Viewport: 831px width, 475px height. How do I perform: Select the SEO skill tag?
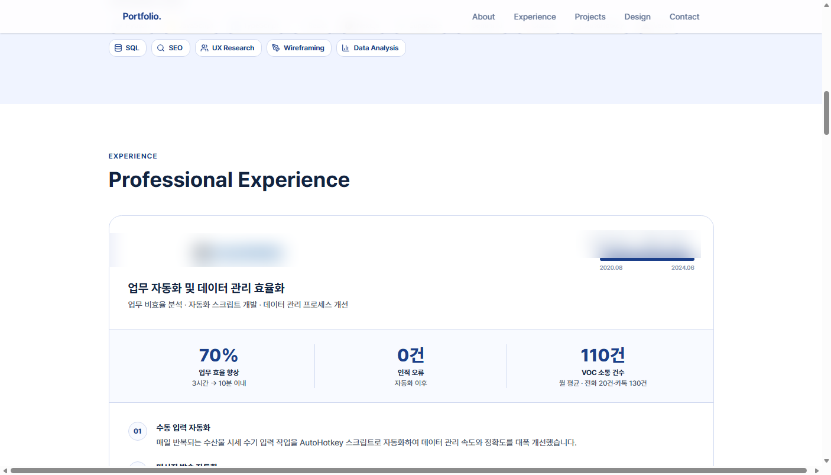171,48
